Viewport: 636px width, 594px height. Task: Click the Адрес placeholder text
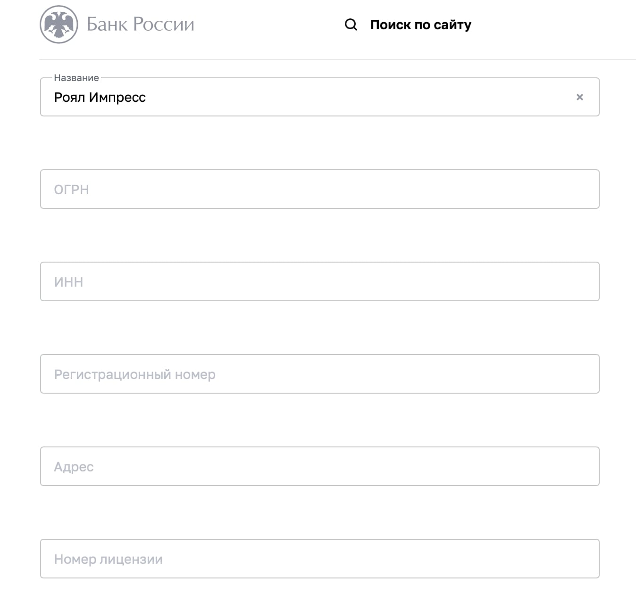point(74,467)
